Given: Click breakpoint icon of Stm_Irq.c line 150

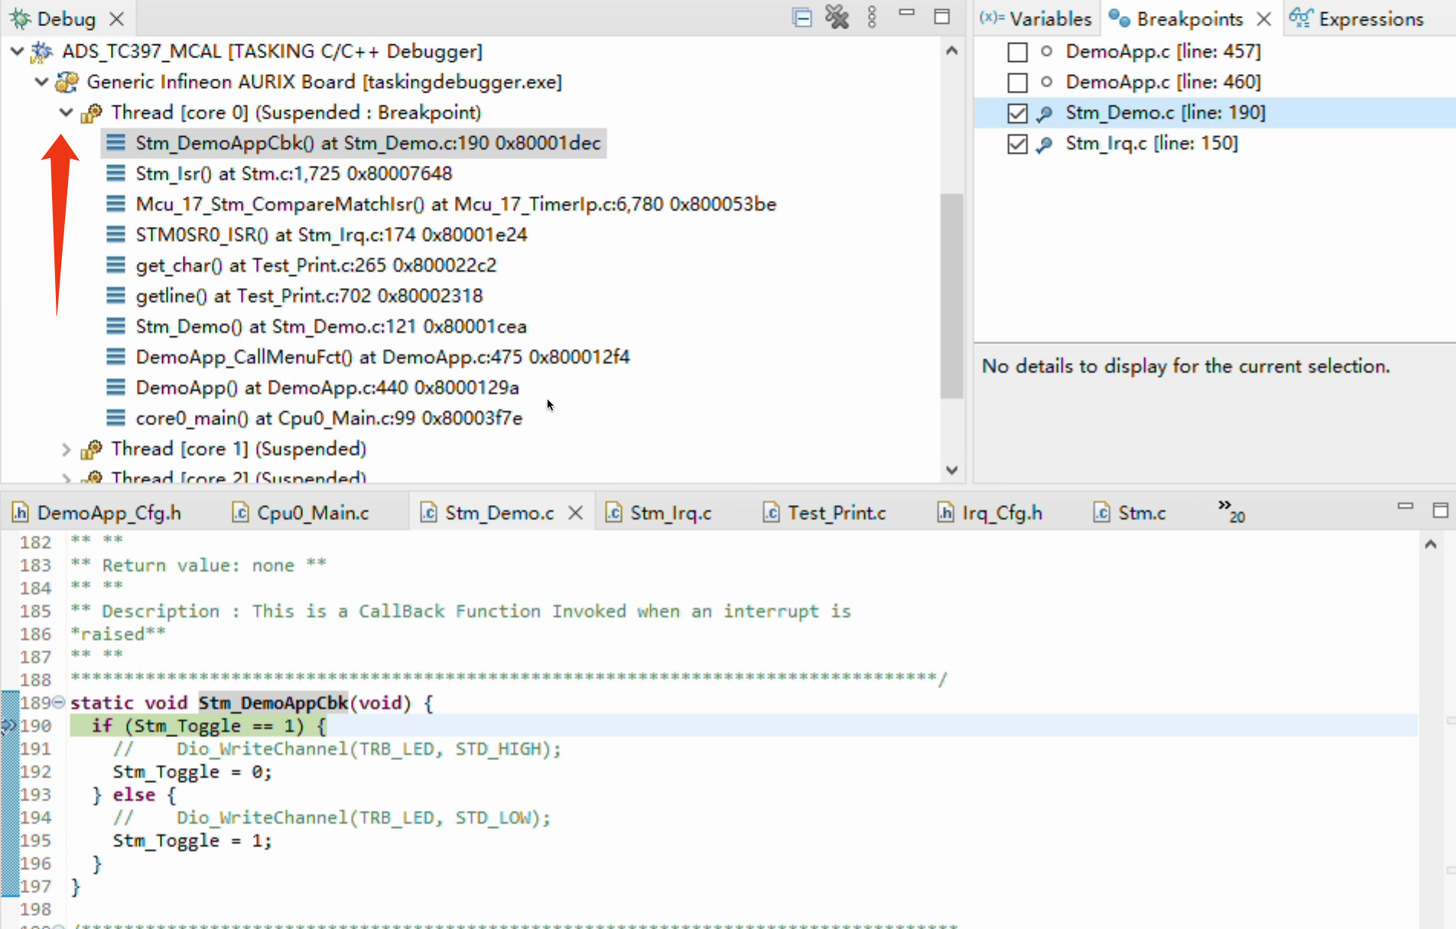Looking at the screenshot, I should point(1045,144).
